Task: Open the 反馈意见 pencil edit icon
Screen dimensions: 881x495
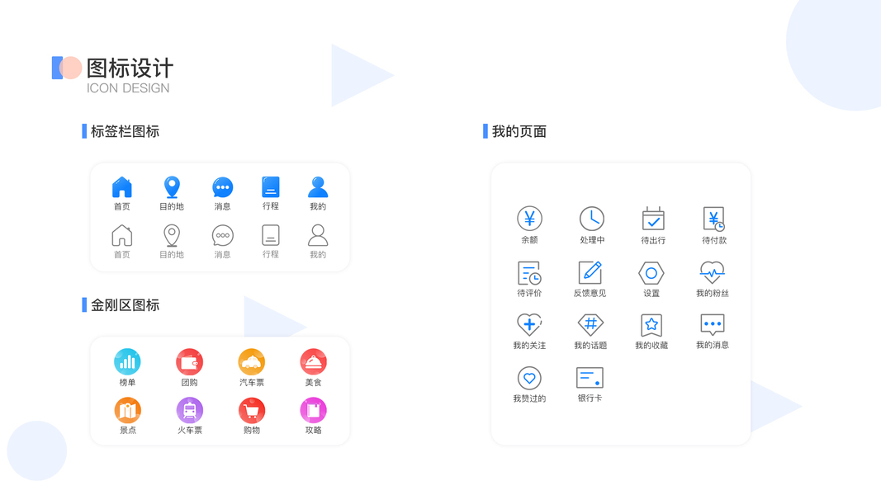Action: click(x=590, y=272)
